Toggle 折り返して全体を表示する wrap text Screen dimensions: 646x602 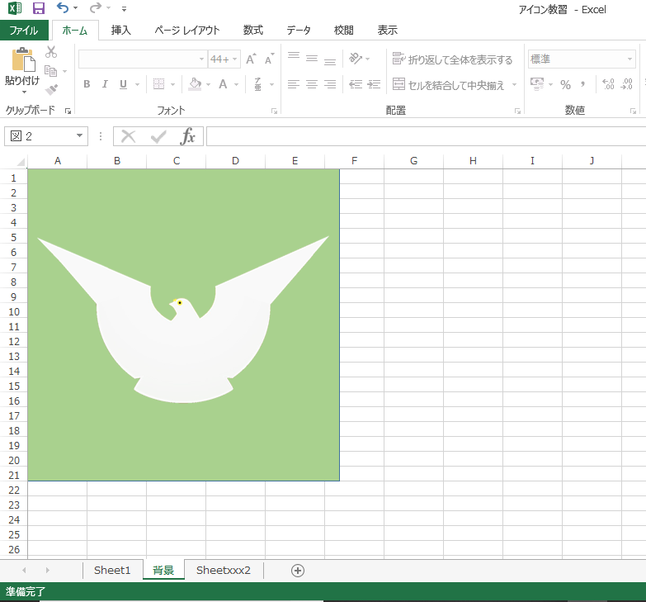[452, 59]
